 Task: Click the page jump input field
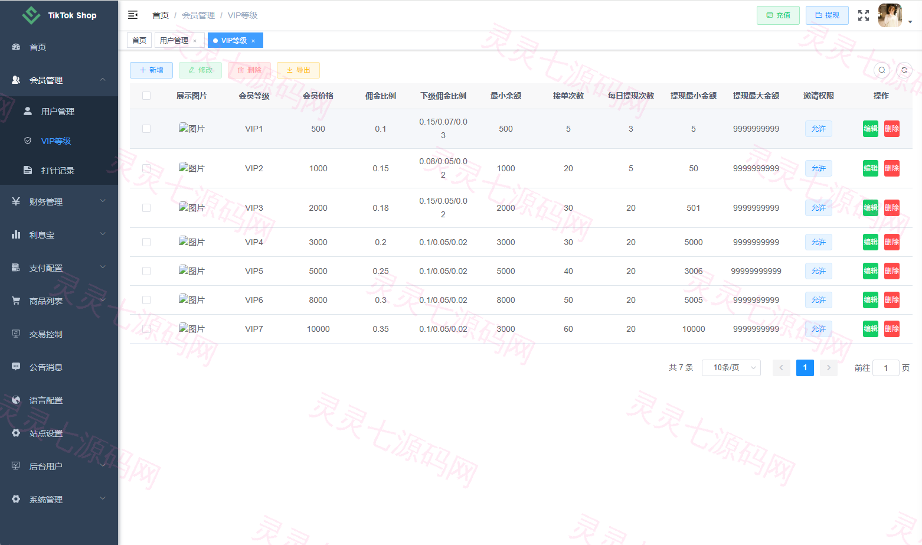coord(886,368)
